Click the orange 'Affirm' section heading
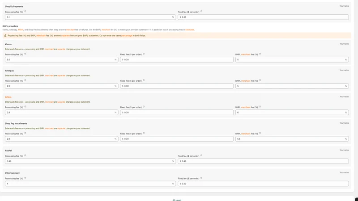358x201 pixels. coord(8,97)
